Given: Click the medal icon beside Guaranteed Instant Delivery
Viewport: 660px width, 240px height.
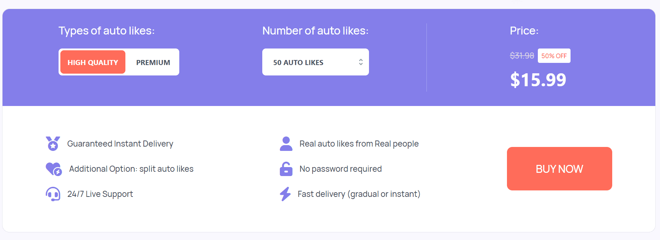Looking at the screenshot, I should click(53, 144).
